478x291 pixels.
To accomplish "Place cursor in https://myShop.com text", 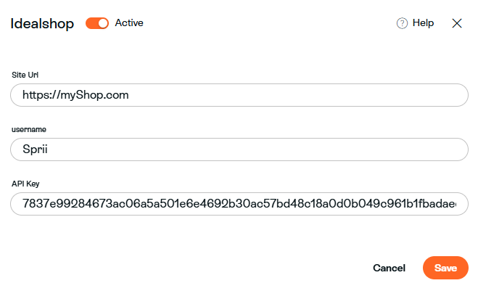I will click(x=75, y=95).
